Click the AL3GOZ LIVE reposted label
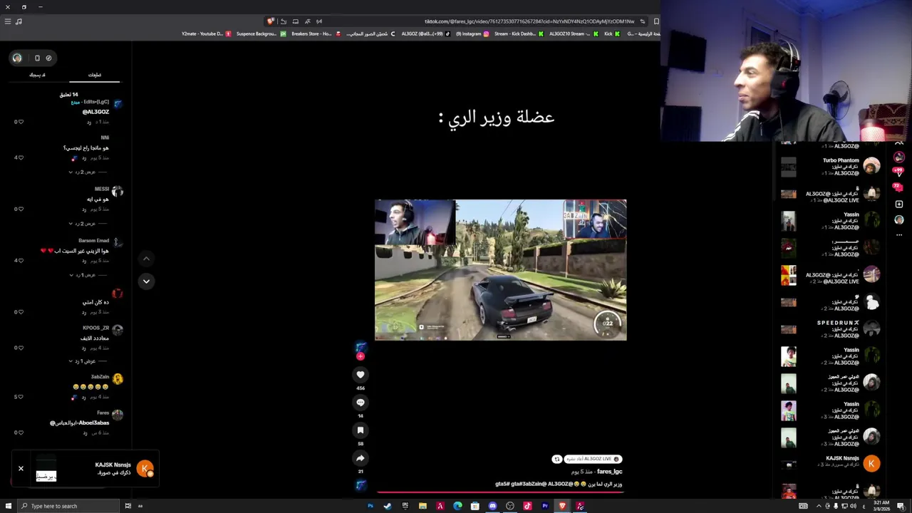912x513 pixels. 592,460
